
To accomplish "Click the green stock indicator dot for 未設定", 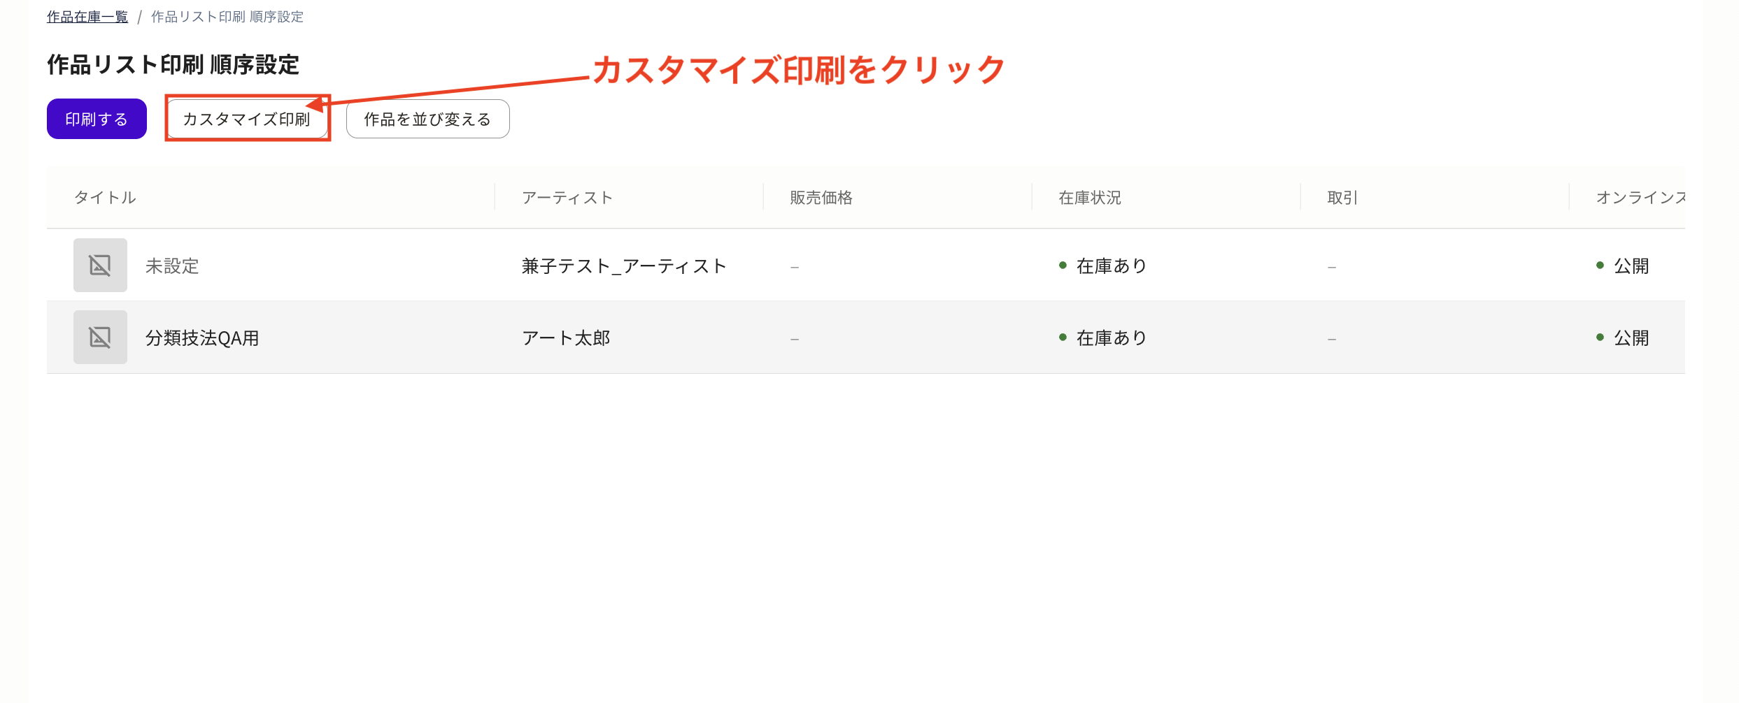I will pyautogui.click(x=1064, y=266).
